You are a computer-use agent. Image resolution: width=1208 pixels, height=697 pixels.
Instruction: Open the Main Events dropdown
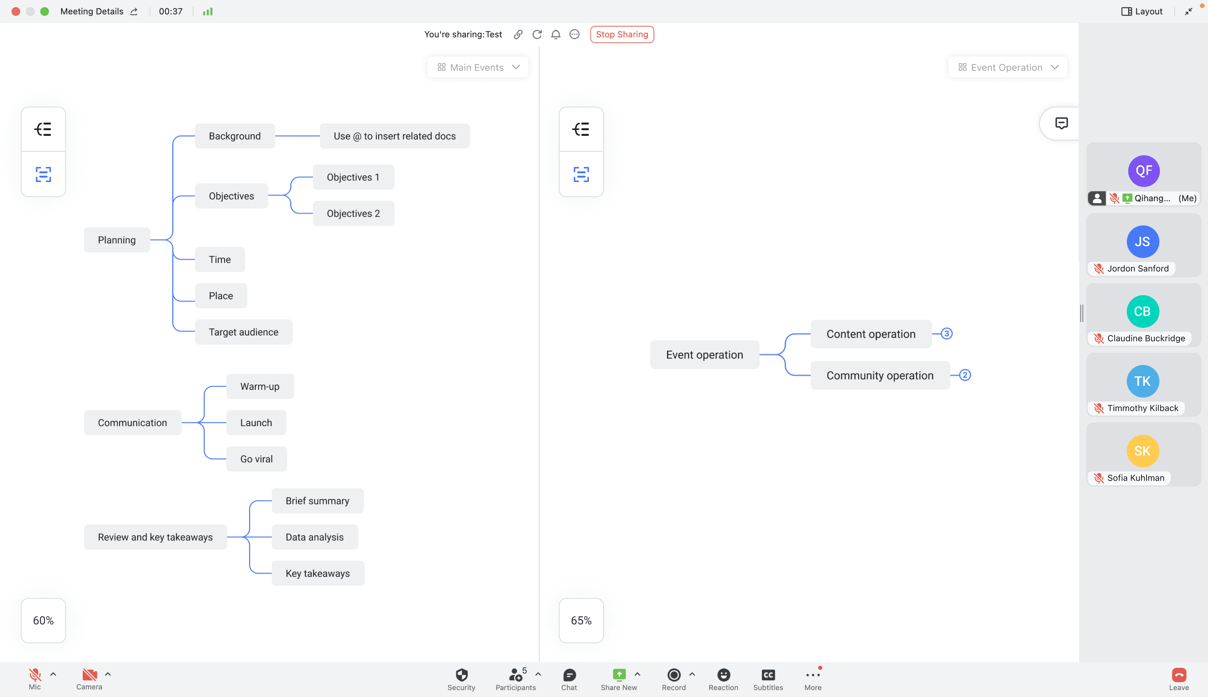point(477,67)
